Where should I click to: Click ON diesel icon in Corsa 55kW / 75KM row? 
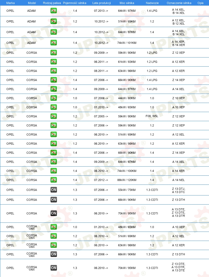[x=54, y=190]
